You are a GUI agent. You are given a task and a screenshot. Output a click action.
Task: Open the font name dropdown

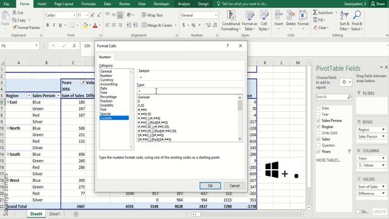[74, 15]
